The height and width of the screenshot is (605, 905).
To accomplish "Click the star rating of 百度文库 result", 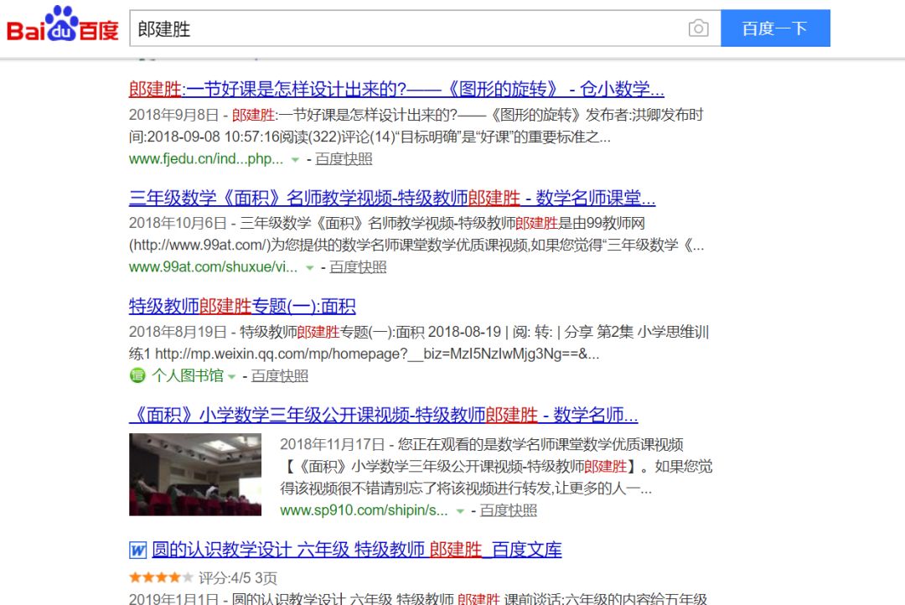I will 161,577.
